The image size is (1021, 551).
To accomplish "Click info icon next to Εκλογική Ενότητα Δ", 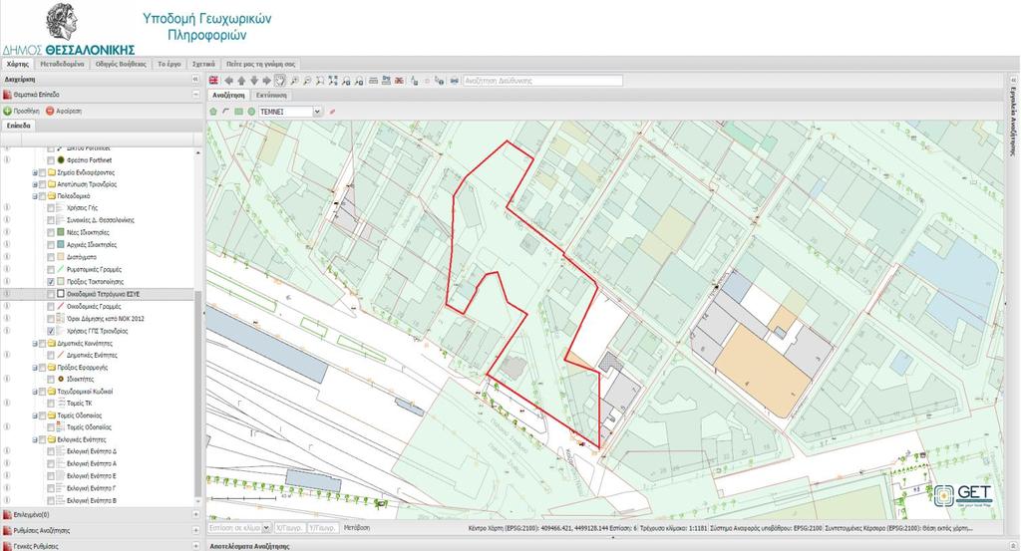I will (7, 450).
